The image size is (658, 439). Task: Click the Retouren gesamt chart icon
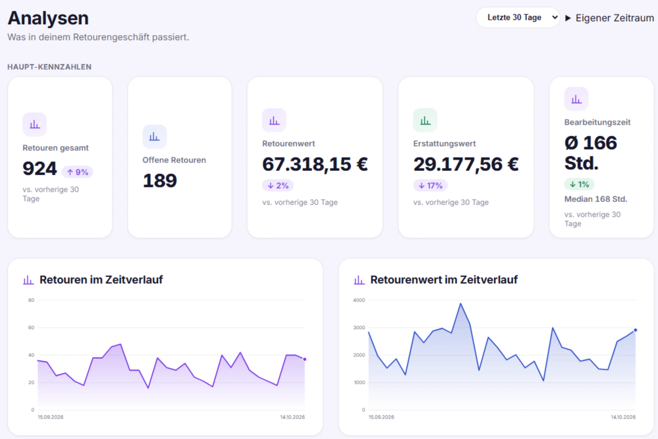click(x=35, y=124)
